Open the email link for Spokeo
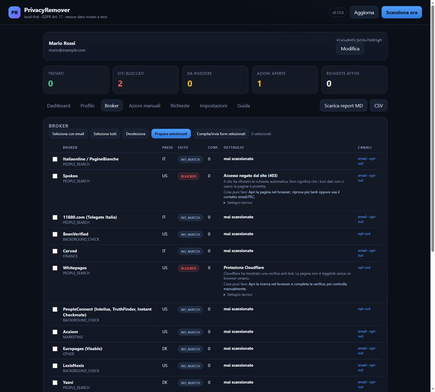435x392 pixels. click(x=362, y=175)
